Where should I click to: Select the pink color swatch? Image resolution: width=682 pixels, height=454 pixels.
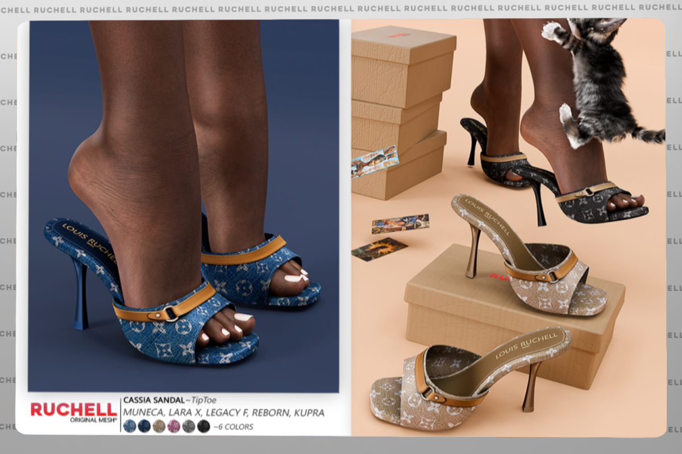click(174, 426)
